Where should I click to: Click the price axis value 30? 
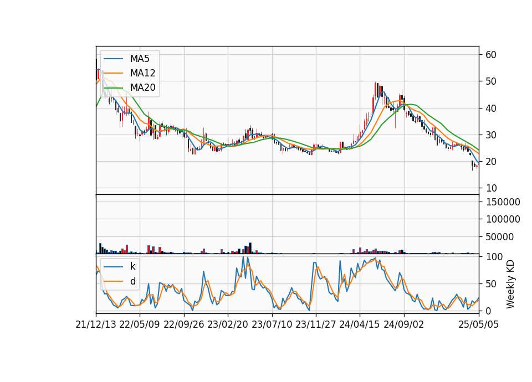491,135
